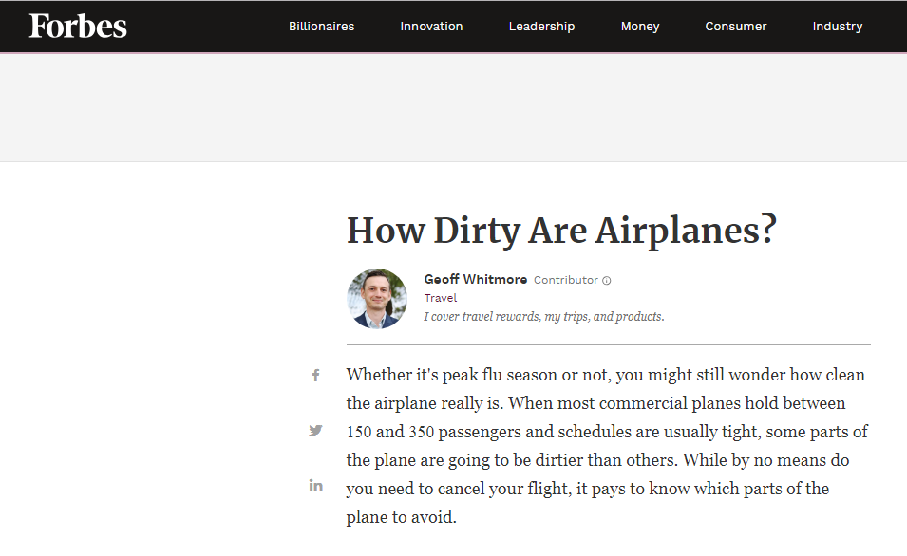Open the Billionaires menu
Viewport: 907px width, 556px height.
click(x=321, y=27)
